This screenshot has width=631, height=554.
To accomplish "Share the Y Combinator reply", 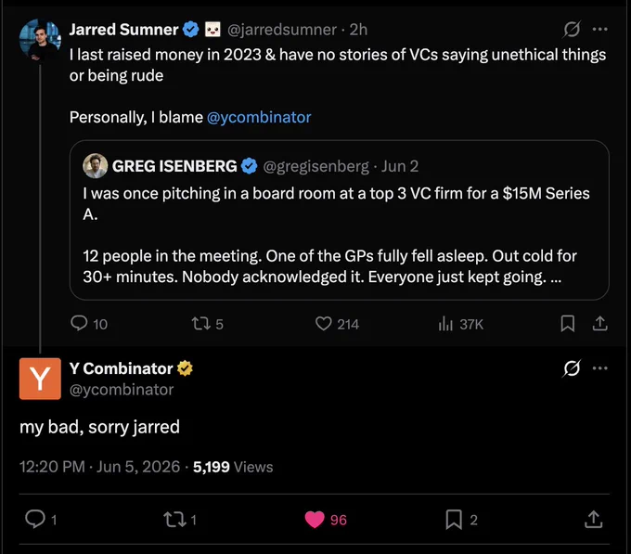I will pos(594,519).
